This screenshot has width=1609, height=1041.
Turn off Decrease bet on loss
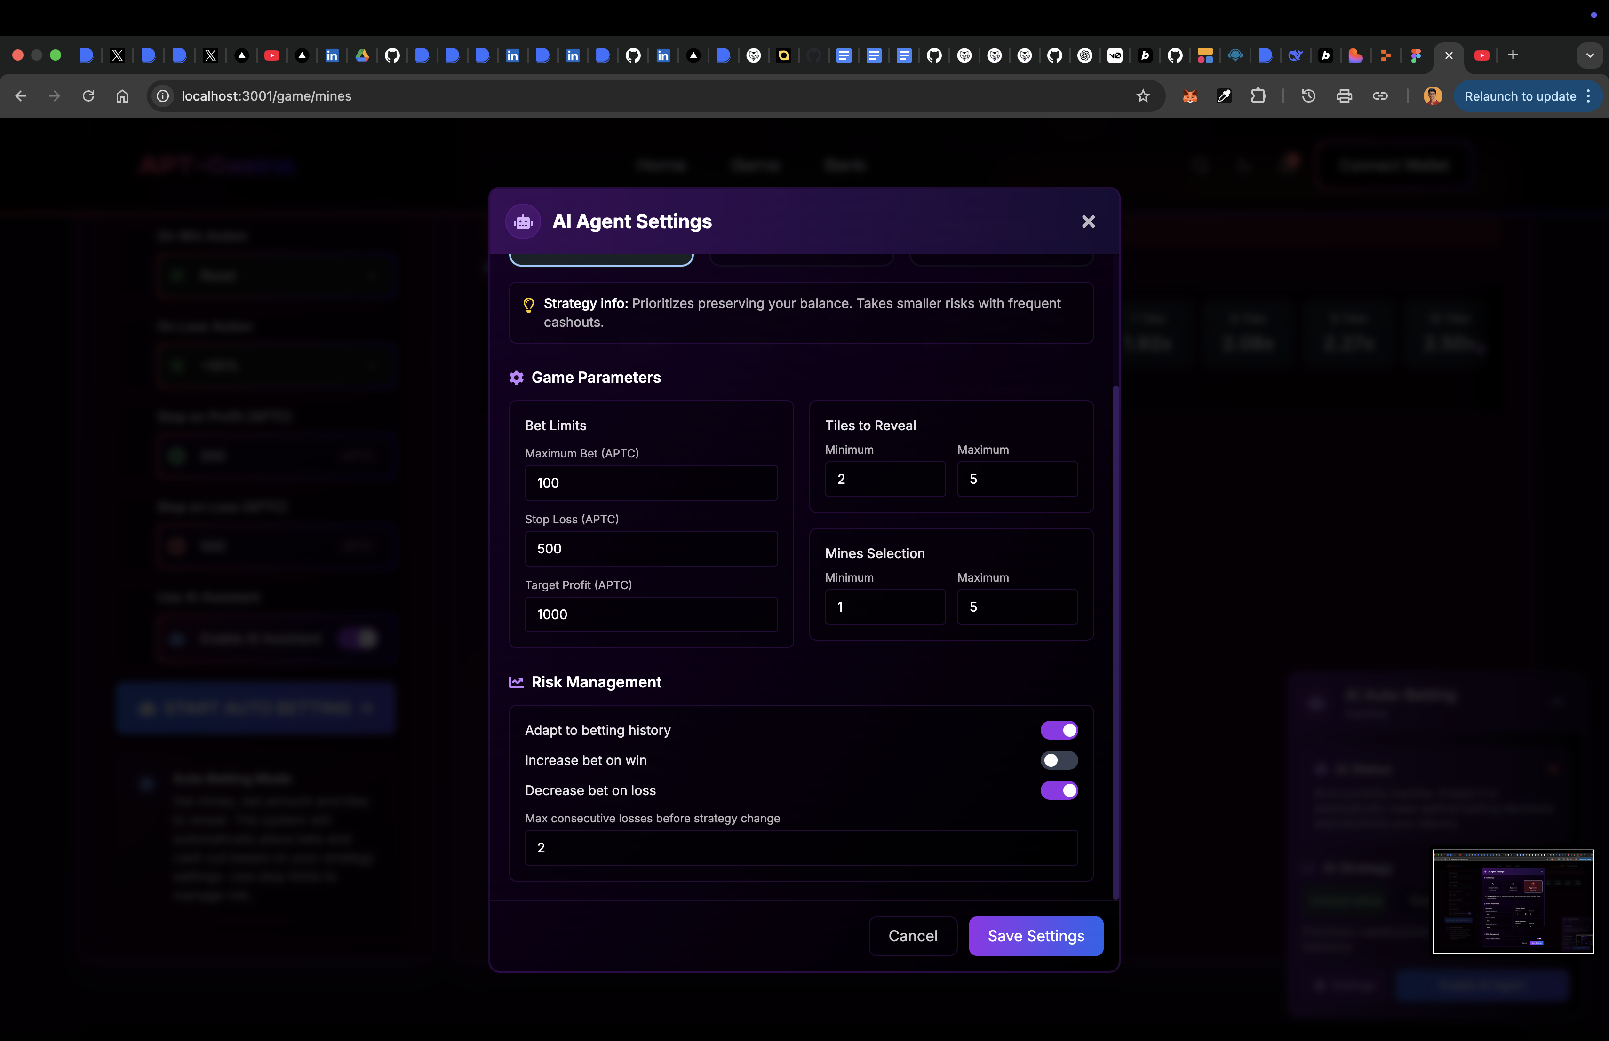1059,790
